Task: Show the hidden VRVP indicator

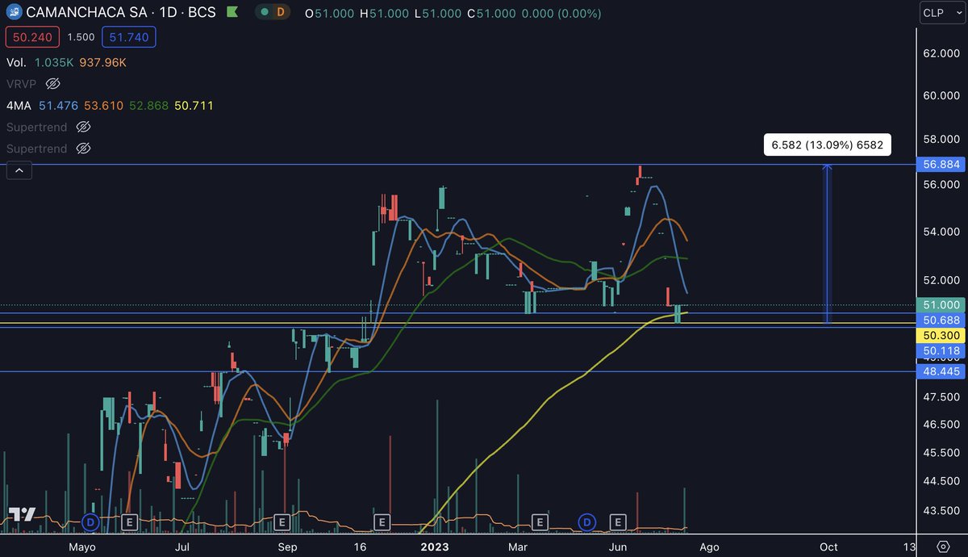Action: [x=53, y=83]
